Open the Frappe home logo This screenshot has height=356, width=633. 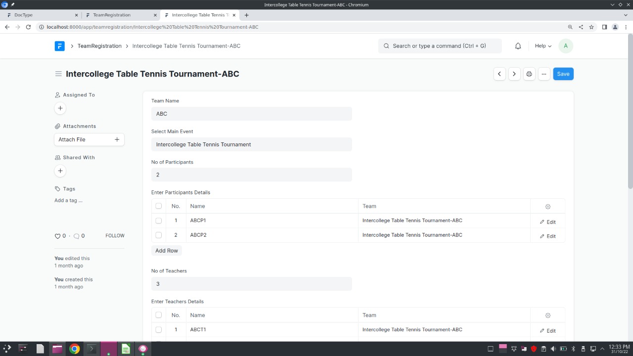pyautogui.click(x=59, y=46)
